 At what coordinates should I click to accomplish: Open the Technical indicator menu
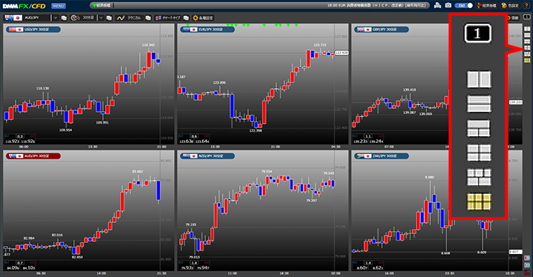[x=129, y=18]
